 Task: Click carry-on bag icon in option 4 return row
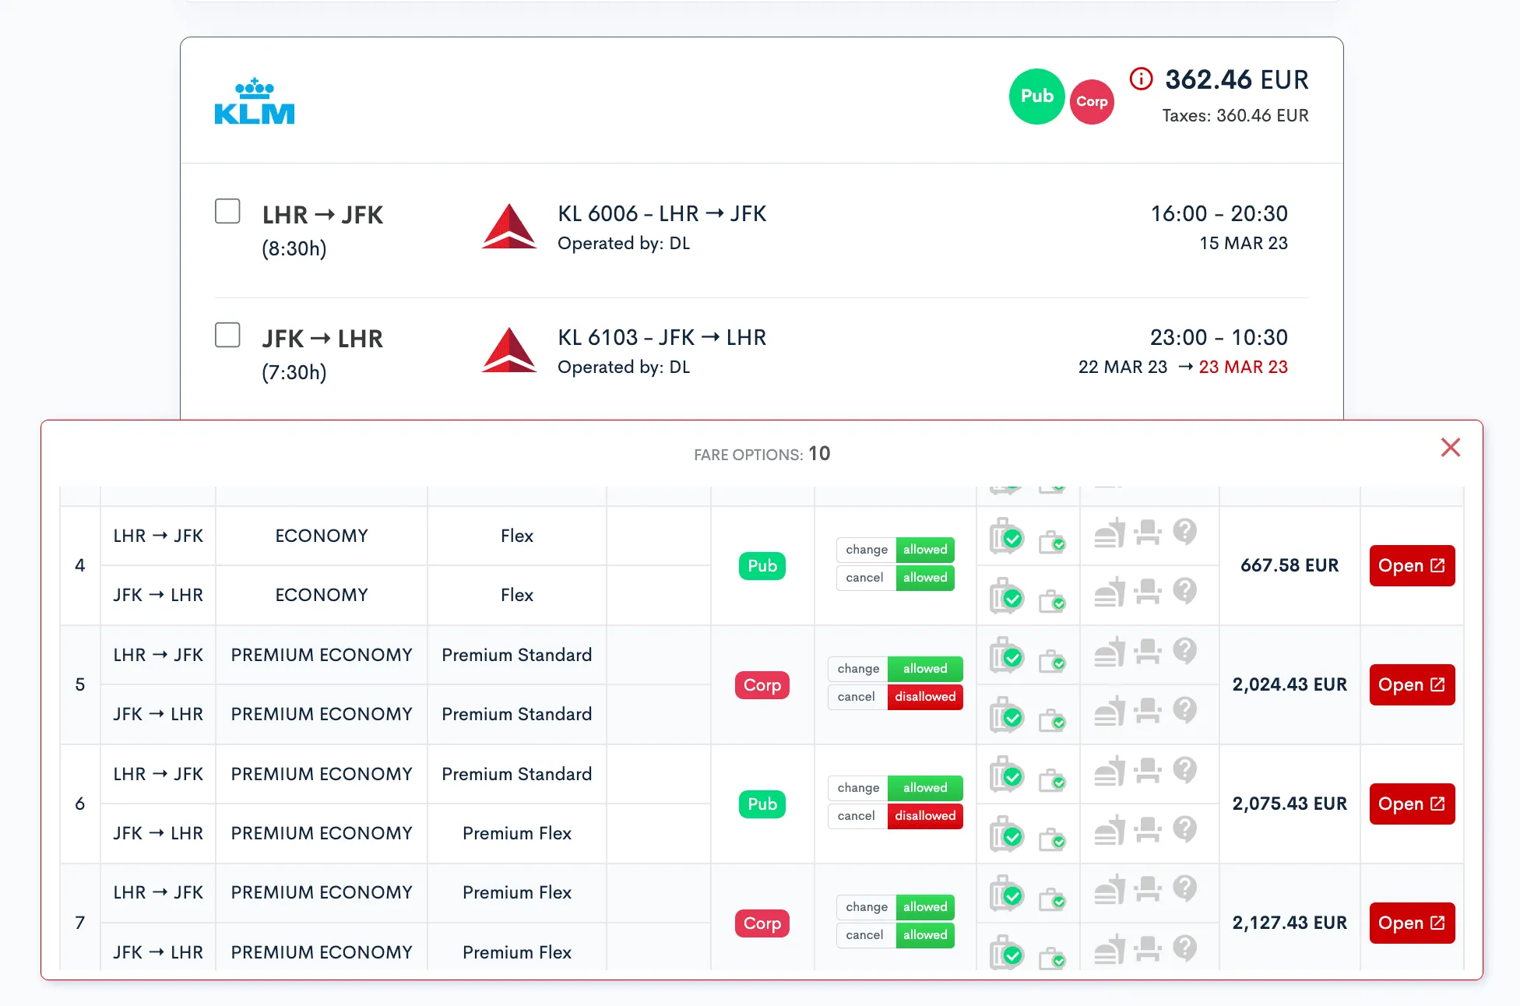(1052, 601)
